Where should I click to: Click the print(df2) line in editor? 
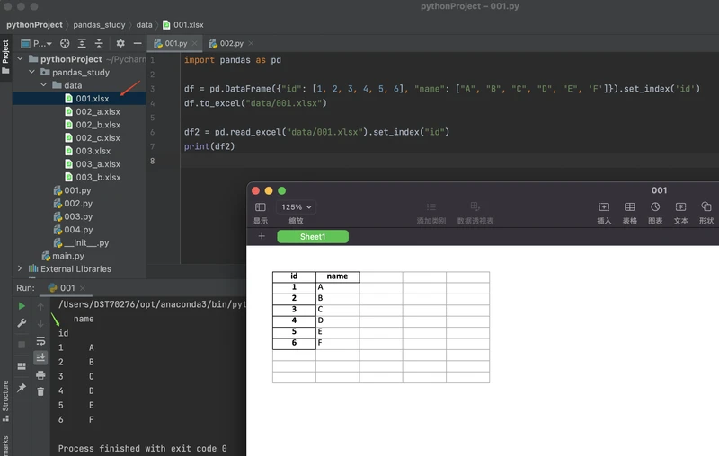point(209,146)
